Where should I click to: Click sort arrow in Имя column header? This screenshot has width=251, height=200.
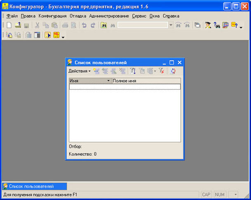108,81
